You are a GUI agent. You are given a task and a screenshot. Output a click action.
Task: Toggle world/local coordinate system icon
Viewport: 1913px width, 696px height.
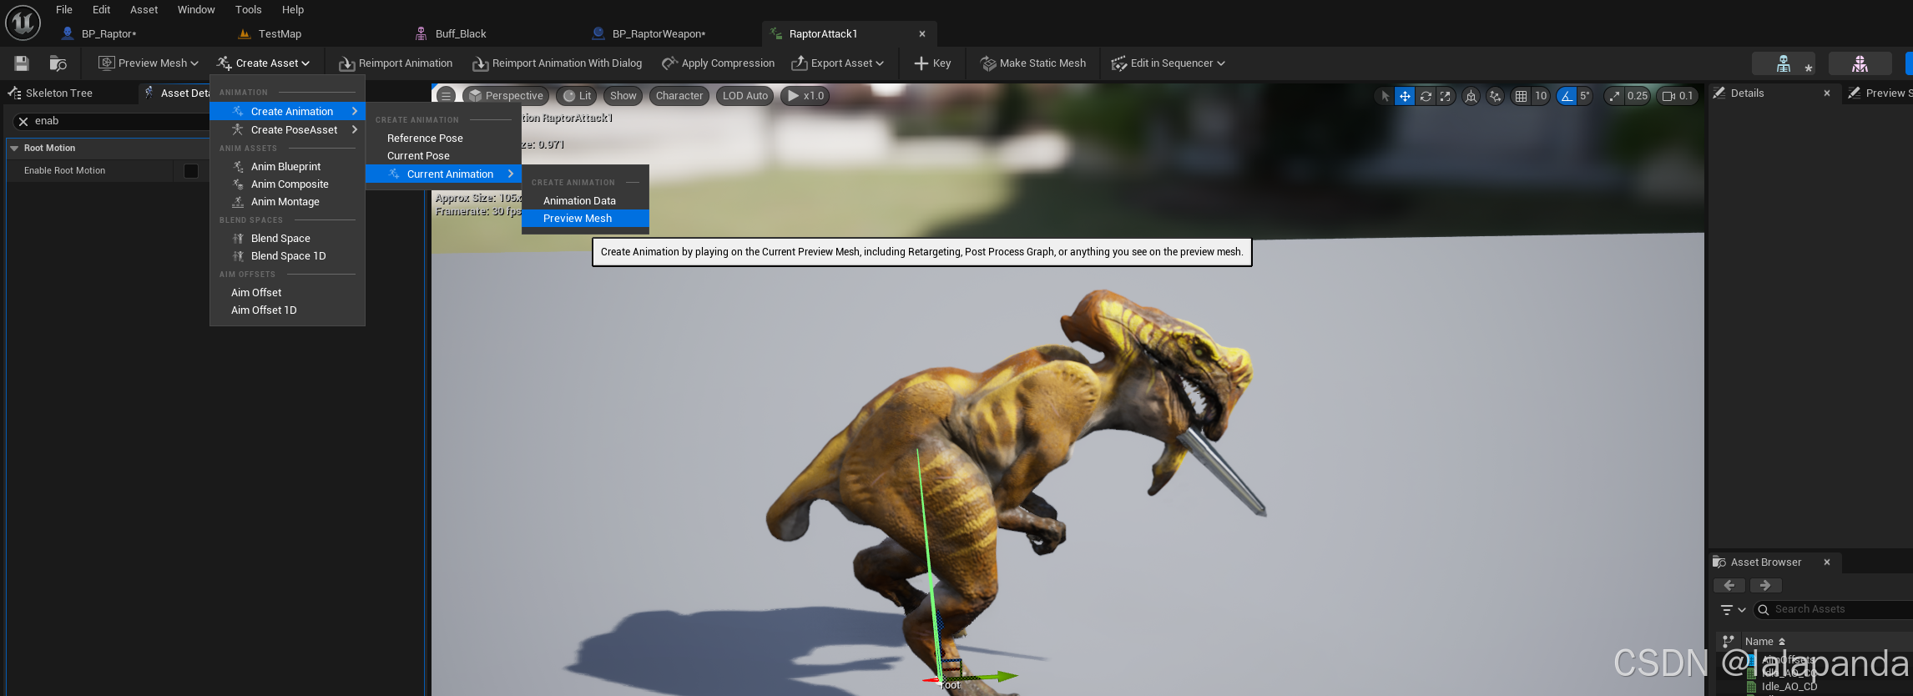coord(1471,96)
